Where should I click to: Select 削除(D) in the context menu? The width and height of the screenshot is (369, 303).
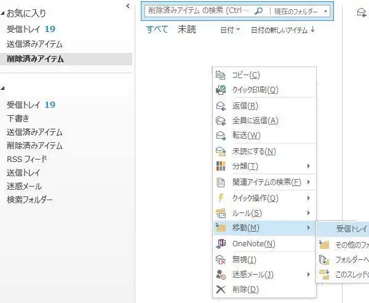pyautogui.click(x=264, y=289)
